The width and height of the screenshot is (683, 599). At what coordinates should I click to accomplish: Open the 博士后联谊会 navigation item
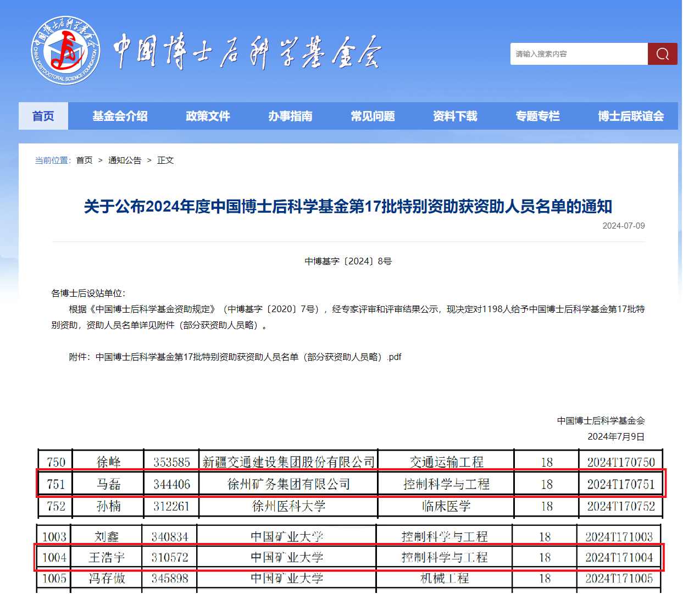pyautogui.click(x=631, y=116)
